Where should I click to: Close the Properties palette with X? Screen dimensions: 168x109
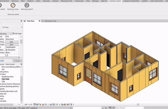click(x=21, y=21)
